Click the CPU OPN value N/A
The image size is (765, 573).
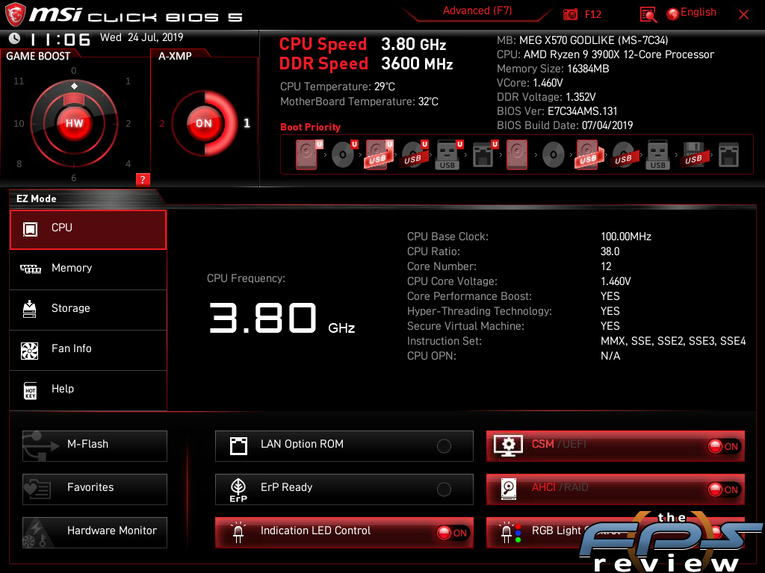(610, 356)
